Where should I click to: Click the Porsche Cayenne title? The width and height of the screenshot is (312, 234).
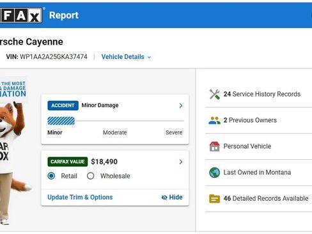(31, 42)
